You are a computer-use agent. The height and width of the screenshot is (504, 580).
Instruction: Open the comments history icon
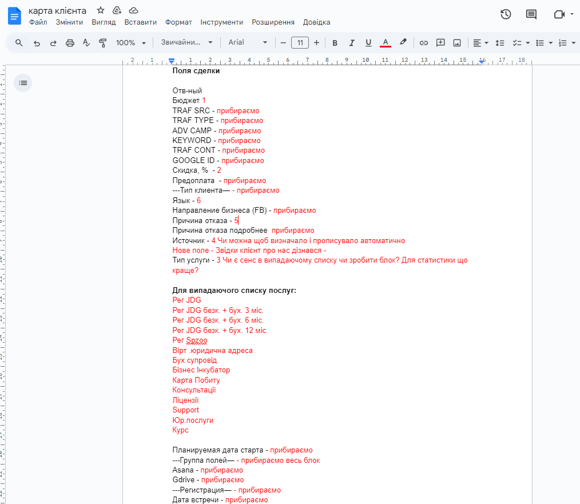point(531,14)
